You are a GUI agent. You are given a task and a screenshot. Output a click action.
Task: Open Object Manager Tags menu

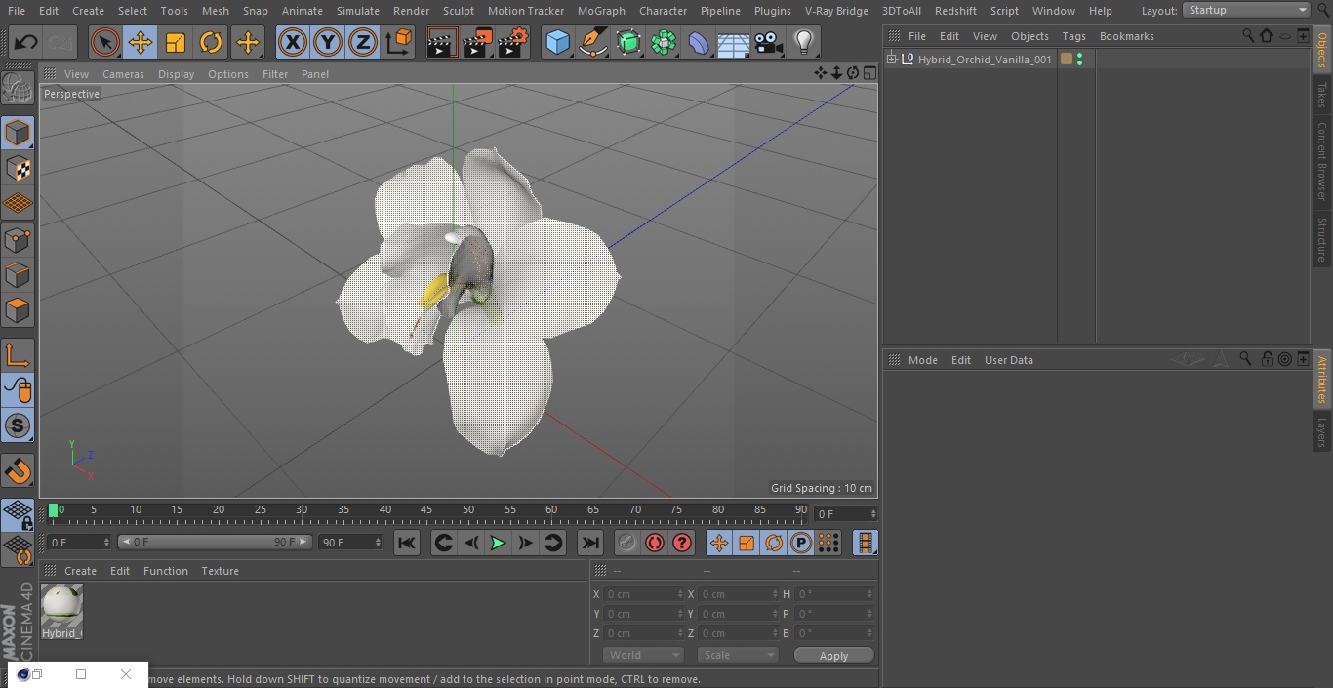point(1073,36)
